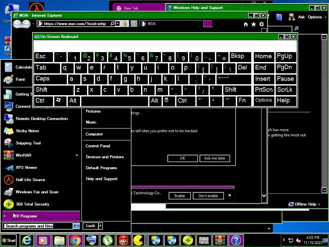Select Default Programs in the Start menu
This screenshot has height=247, width=329.
(x=101, y=168)
